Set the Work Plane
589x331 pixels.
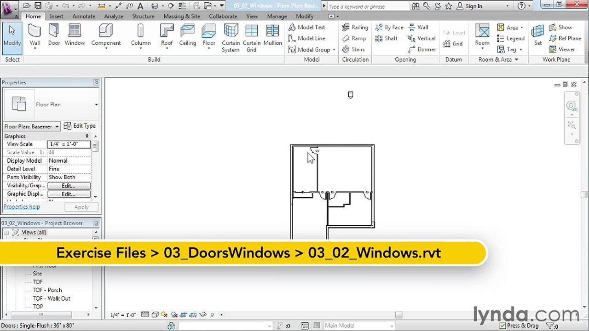[537, 35]
